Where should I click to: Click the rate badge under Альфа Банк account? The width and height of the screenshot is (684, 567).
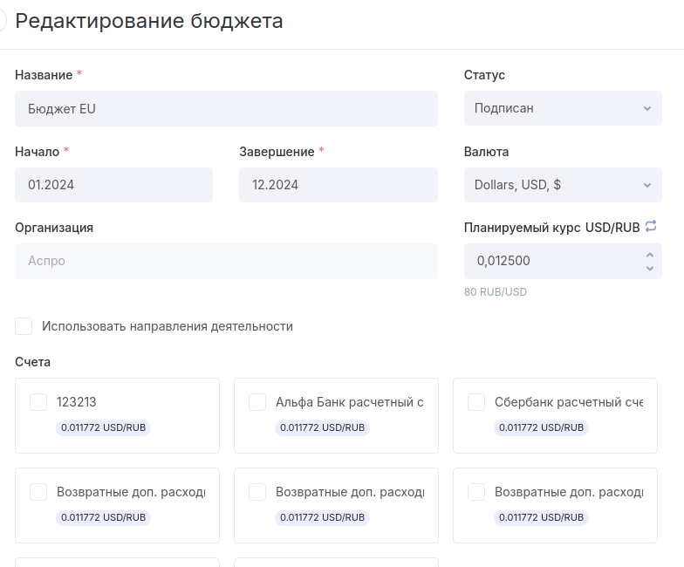click(322, 428)
